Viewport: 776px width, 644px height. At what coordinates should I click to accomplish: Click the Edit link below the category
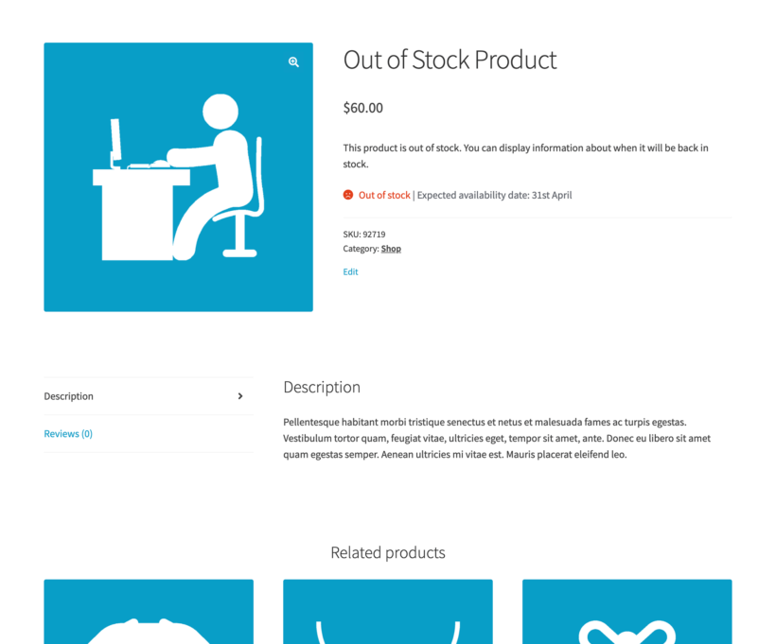point(350,271)
